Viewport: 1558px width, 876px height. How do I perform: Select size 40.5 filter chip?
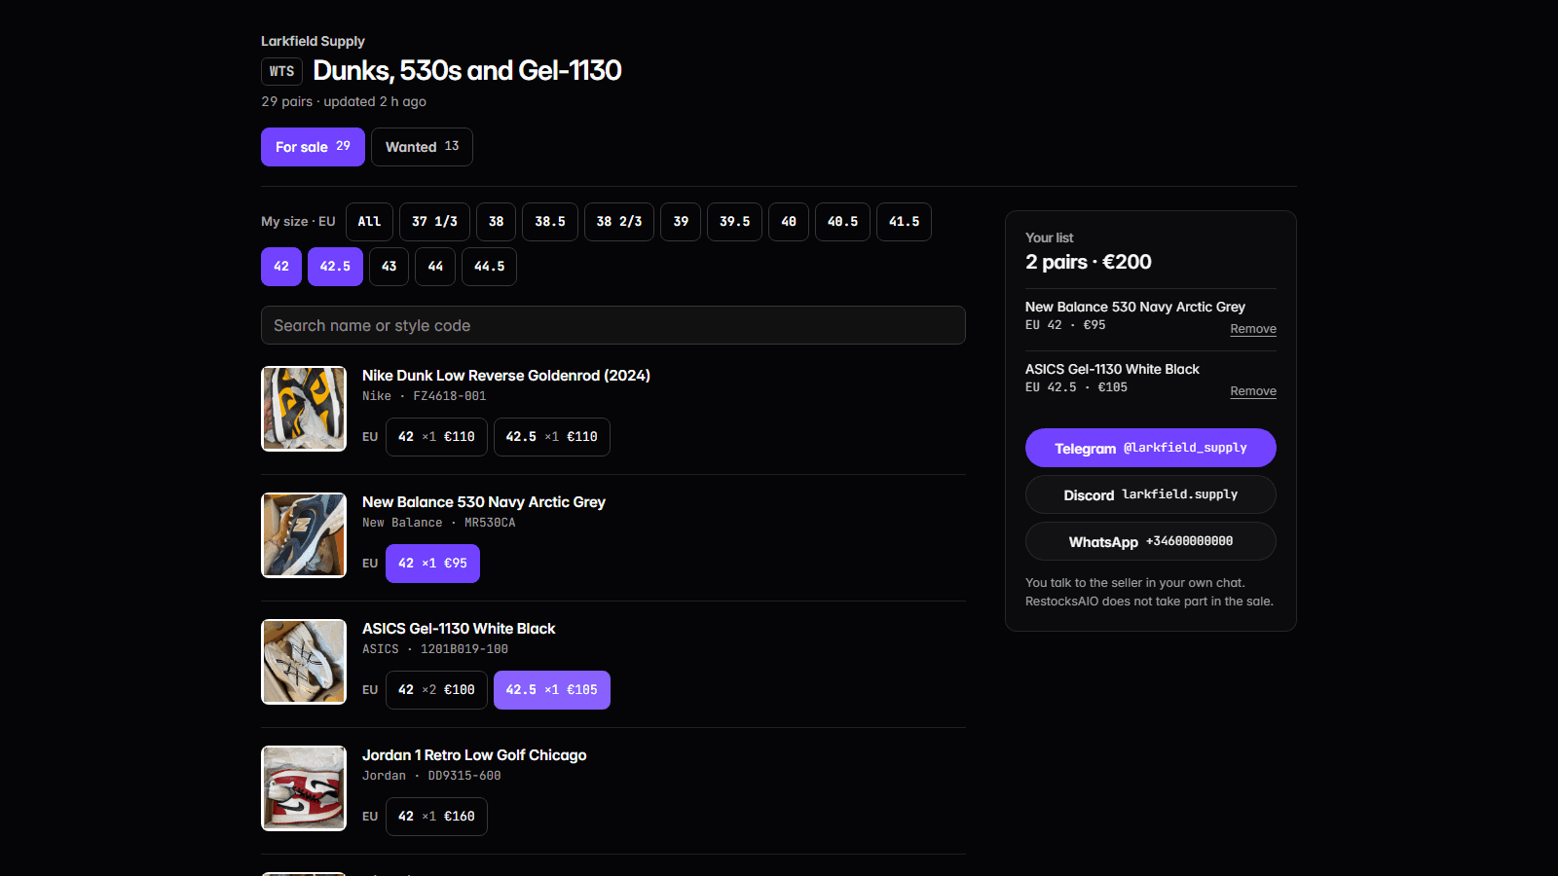(x=842, y=222)
